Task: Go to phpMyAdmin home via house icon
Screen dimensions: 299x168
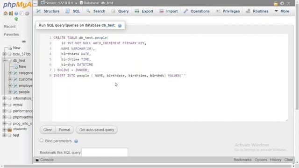Action: pos(5,14)
